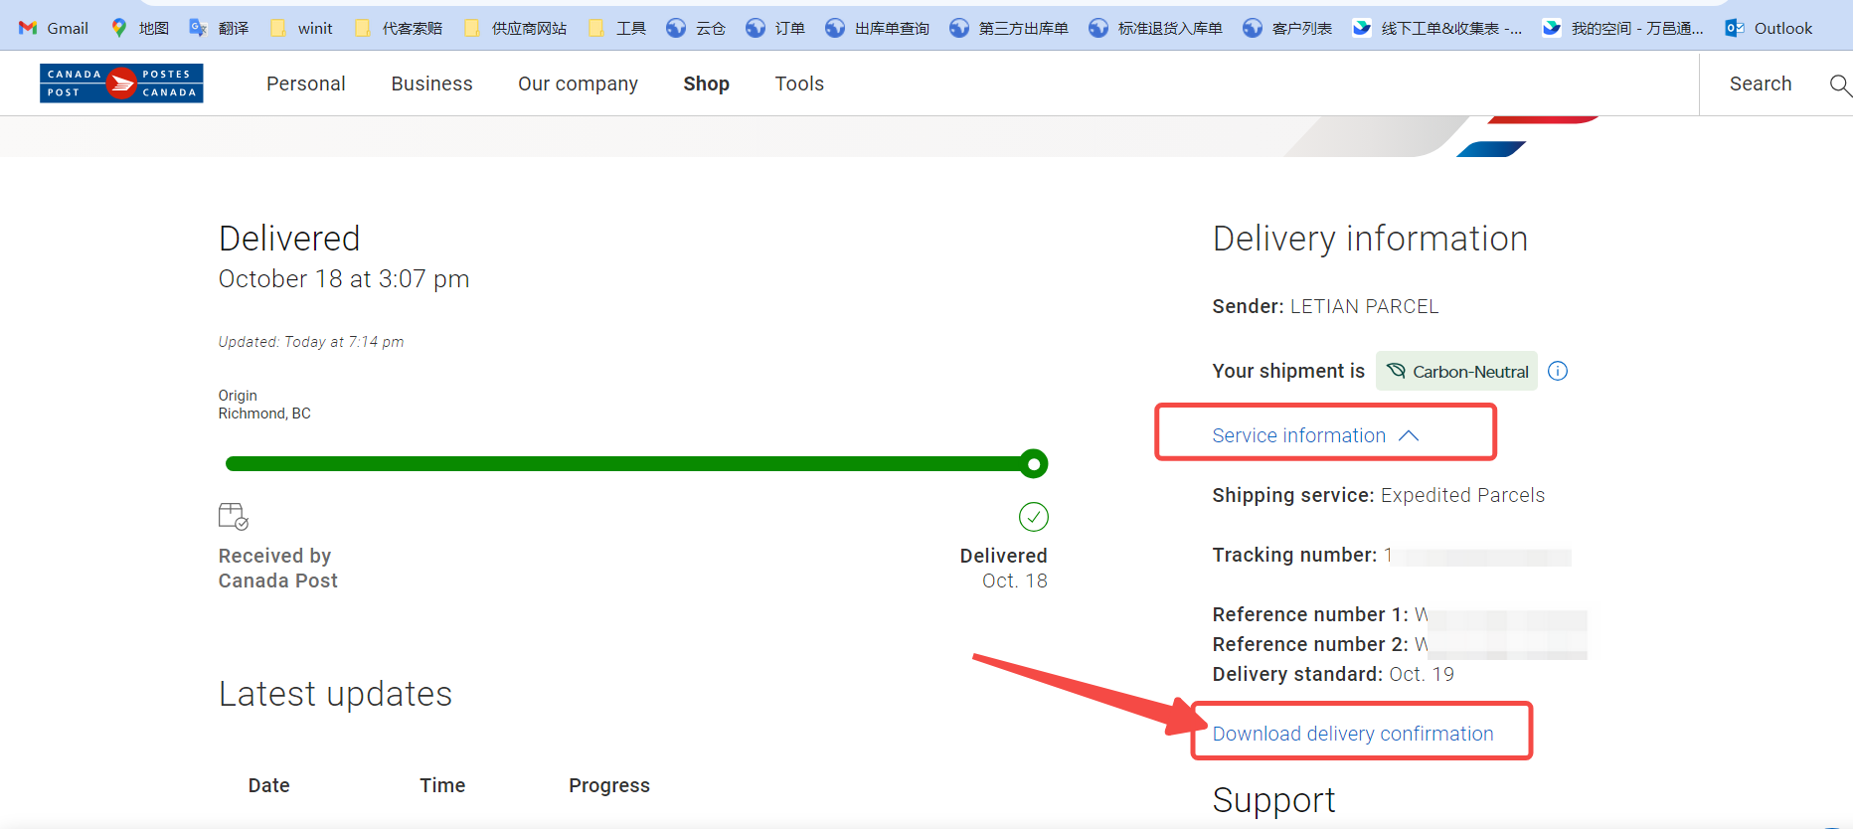Click the search magnifier icon
Screen dimensions: 1853x829
pyautogui.click(x=1840, y=84)
